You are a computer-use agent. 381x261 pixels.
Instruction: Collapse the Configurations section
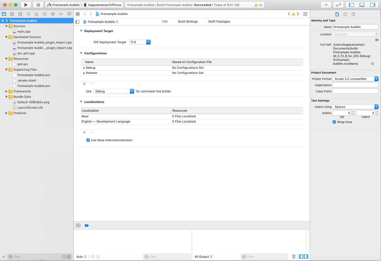81,53
